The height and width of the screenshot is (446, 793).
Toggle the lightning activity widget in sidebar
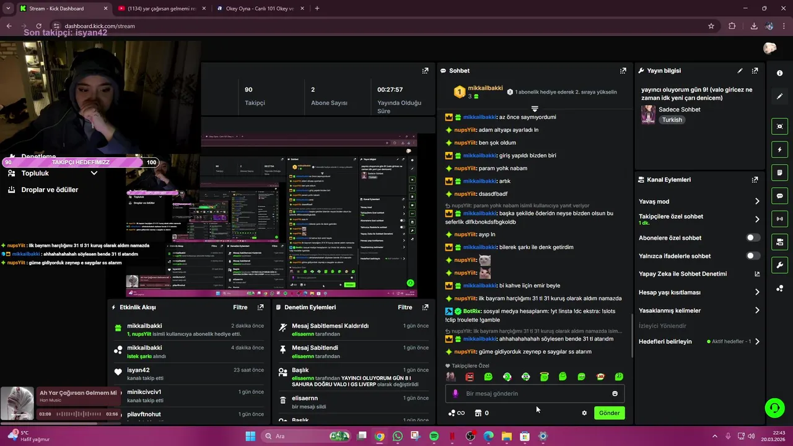click(779, 149)
